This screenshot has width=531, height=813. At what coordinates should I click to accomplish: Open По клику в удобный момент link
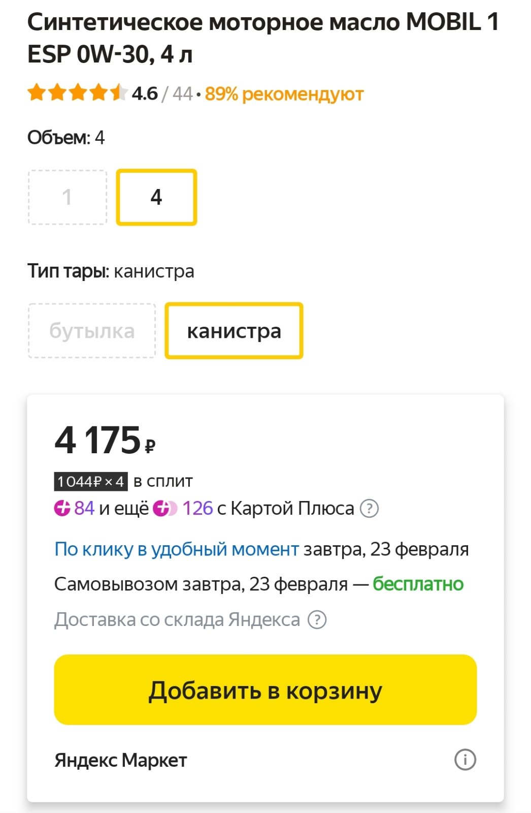pos(176,549)
